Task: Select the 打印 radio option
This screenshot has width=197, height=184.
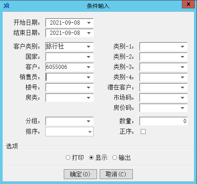Action: pyautogui.click(x=68, y=157)
